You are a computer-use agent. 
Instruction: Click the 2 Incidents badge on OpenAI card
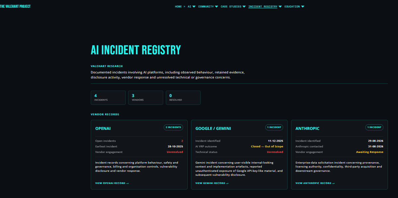point(173,127)
